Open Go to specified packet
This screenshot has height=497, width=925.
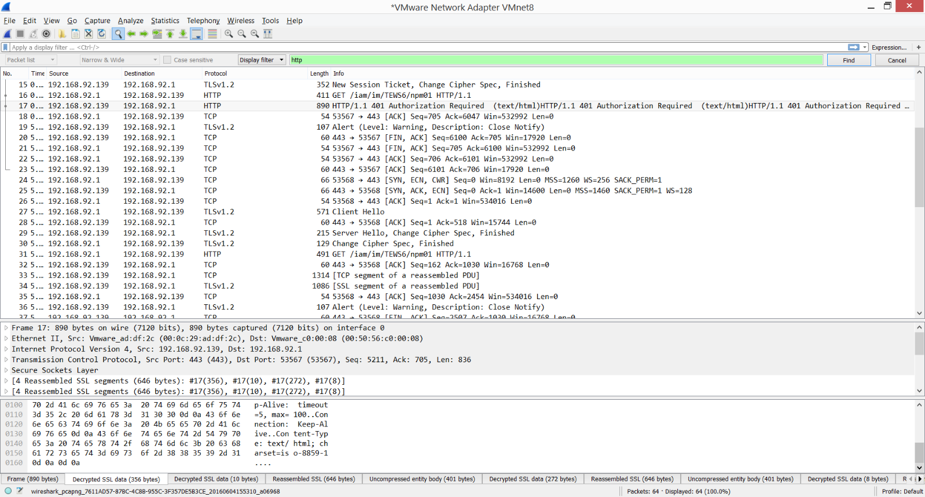click(x=157, y=34)
